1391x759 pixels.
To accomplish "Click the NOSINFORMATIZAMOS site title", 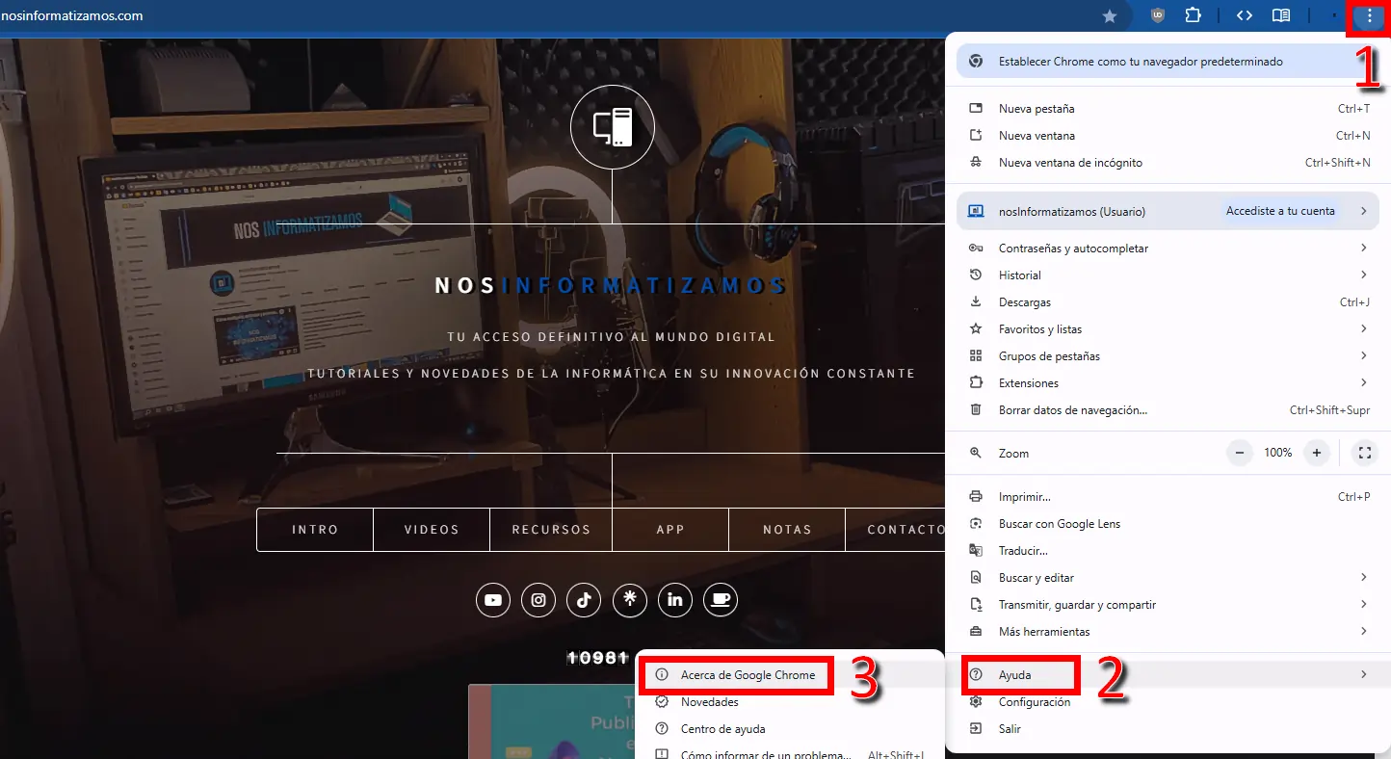I will pos(611,286).
